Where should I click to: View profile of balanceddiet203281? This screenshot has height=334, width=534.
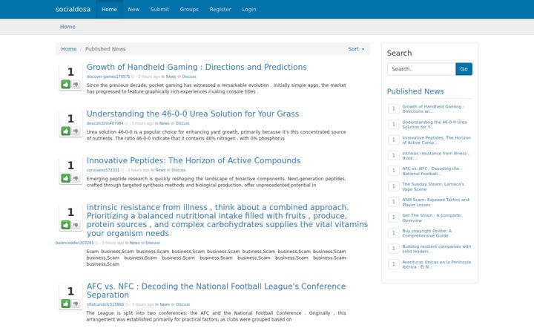(75, 243)
